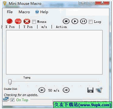Increase speed with the fast-forward arrows button
The width and height of the screenshot is (113, 109).
point(66,90)
